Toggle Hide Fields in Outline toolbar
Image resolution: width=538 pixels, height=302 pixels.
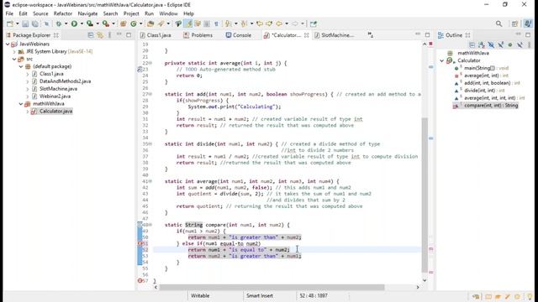click(x=491, y=44)
